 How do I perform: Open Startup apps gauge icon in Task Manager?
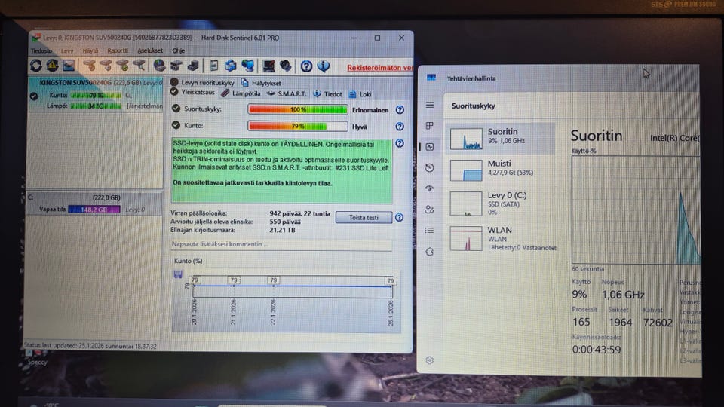coord(430,188)
